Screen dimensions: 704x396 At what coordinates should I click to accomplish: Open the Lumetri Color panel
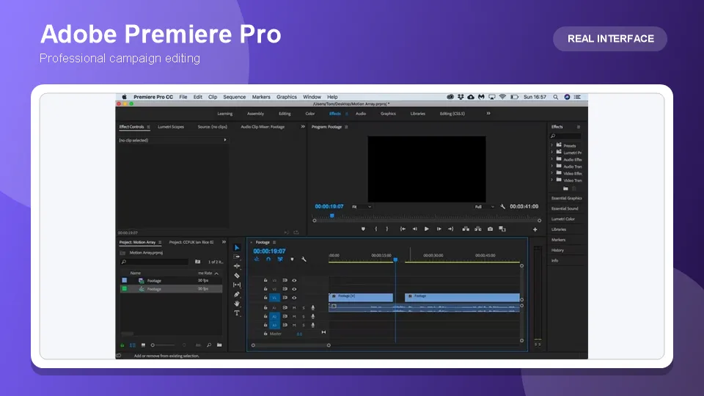(563, 219)
